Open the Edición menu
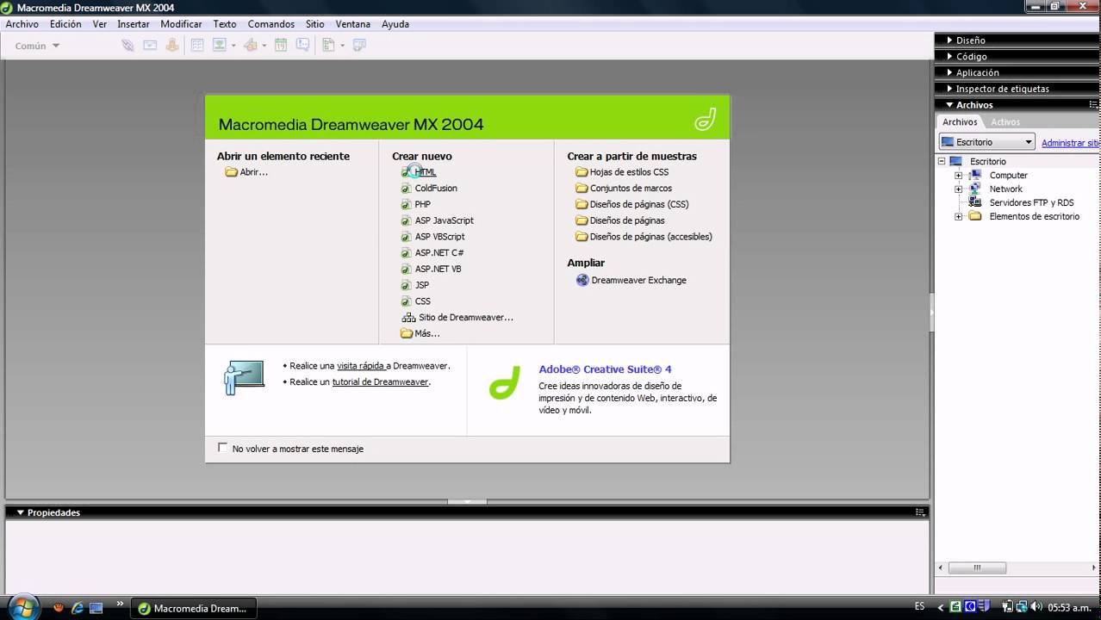The width and height of the screenshot is (1101, 620). (65, 24)
